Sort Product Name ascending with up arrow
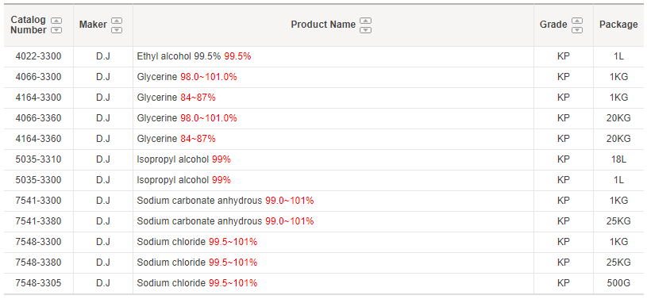647x299 pixels. 366,20
